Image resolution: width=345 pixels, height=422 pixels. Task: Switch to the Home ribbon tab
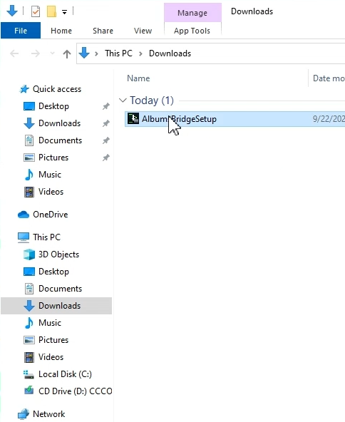point(61,31)
